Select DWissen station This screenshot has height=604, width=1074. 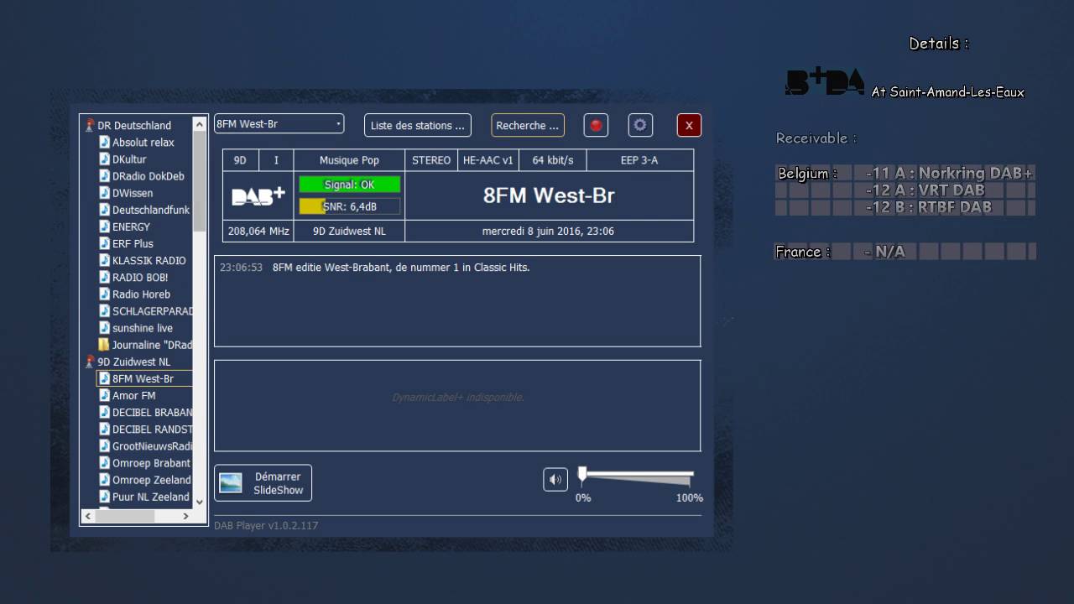click(133, 193)
